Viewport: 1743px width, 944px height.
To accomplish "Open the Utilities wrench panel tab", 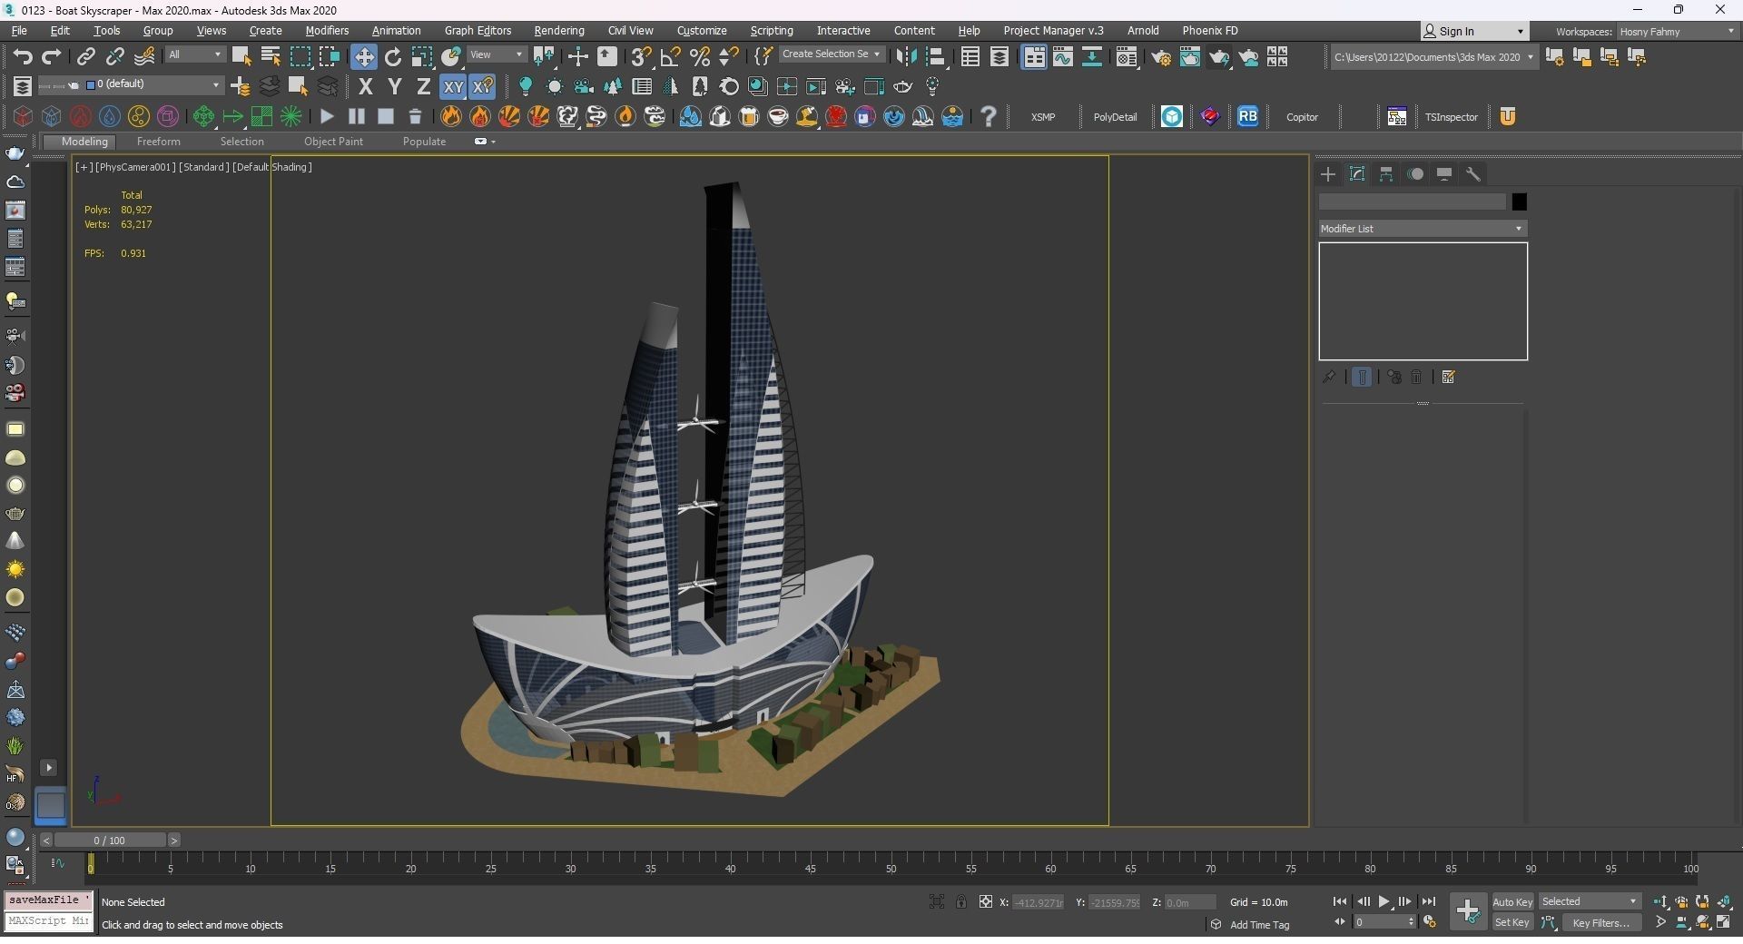I will point(1473,174).
